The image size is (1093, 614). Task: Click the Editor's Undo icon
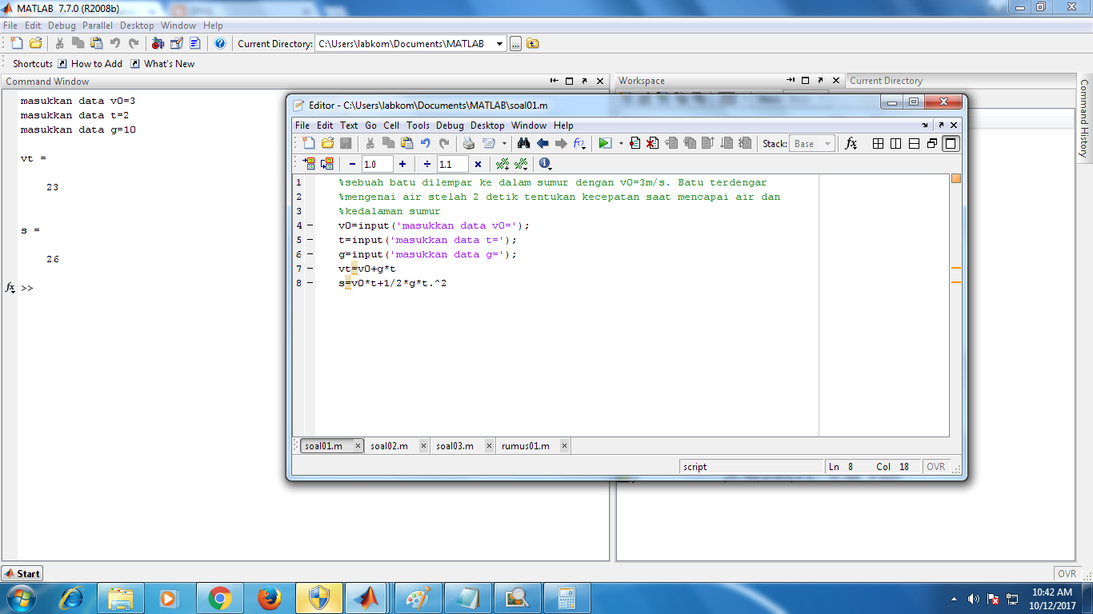[426, 143]
